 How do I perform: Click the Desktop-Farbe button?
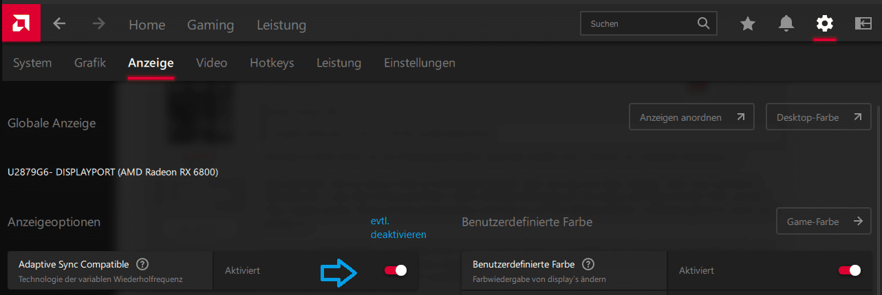click(x=818, y=117)
